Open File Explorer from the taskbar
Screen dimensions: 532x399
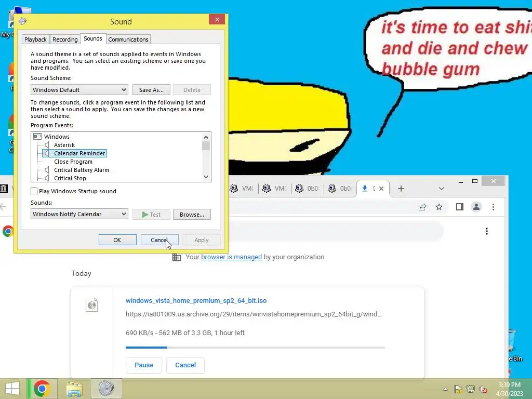74,389
